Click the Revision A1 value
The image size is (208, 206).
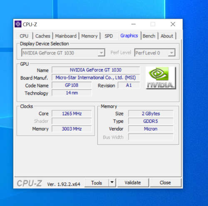(x=129, y=85)
